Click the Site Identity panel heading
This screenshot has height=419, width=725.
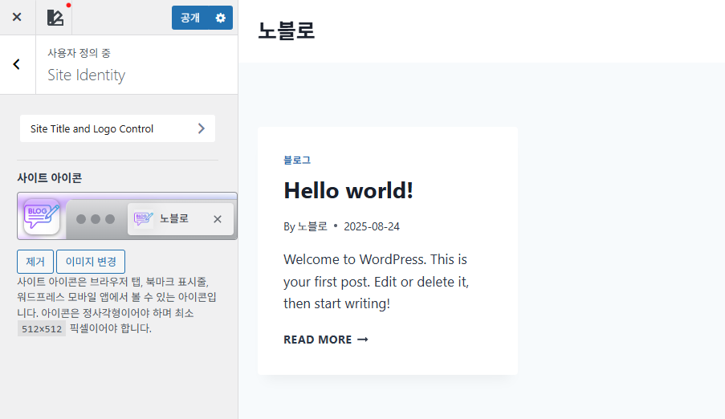tap(87, 75)
